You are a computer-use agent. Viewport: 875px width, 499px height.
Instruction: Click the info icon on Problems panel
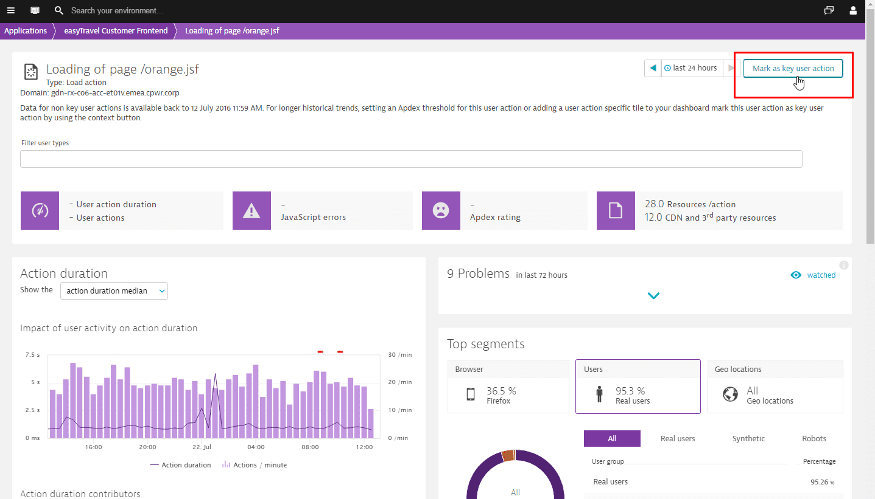844,265
